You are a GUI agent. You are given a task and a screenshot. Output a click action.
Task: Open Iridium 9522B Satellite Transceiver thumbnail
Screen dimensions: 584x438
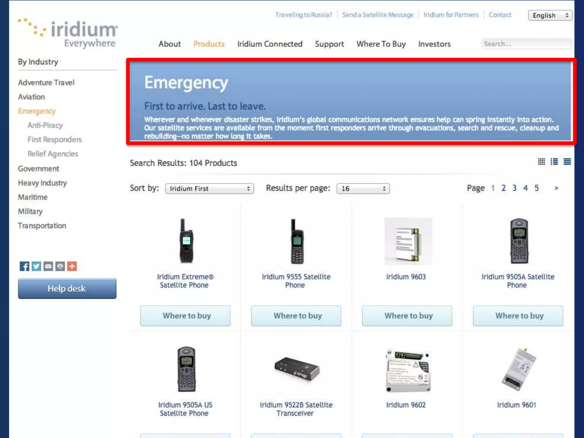pos(297,369)
